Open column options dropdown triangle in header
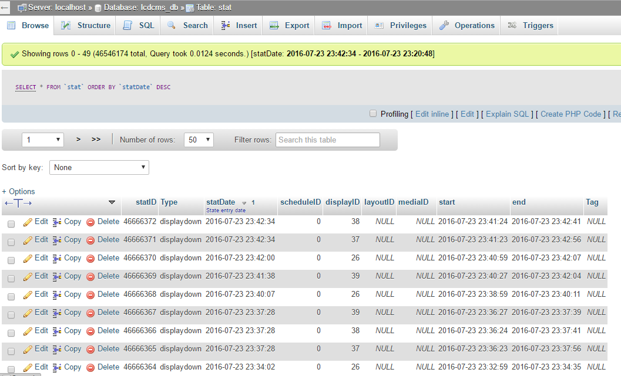Viewport: 621px width, 376px height. point(112,202)
